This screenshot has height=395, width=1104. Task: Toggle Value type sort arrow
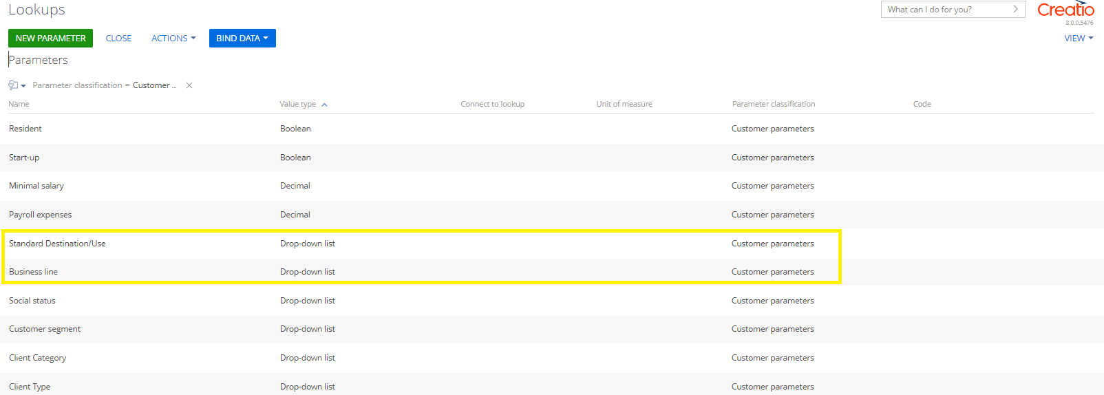pyautogui.click(x=324, y=105)
